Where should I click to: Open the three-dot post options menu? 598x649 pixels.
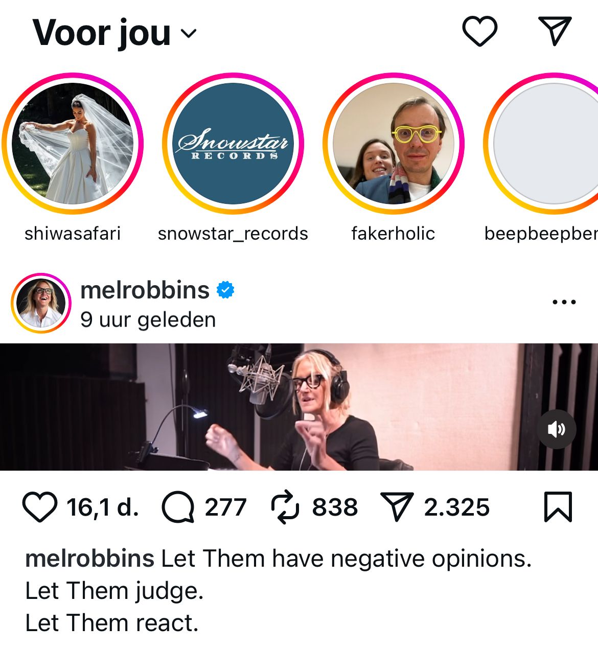[564, 302]
